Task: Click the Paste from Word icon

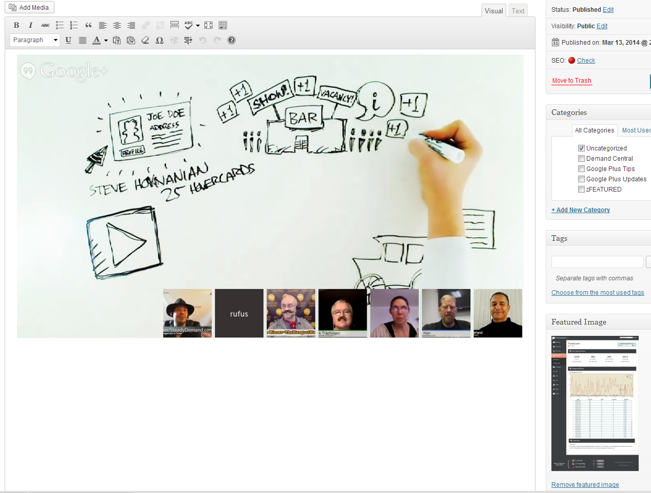Action: pyautogui.click(x=131, y=40)
